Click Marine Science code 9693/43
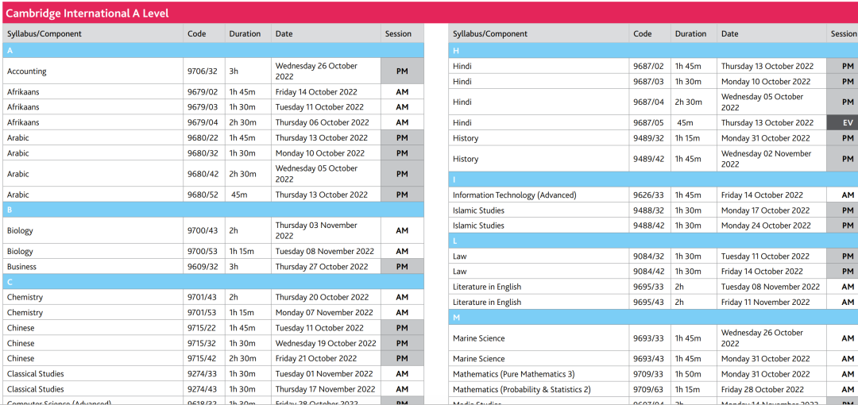The width and height of the screenshot is (858, 405). pos(648,360)
